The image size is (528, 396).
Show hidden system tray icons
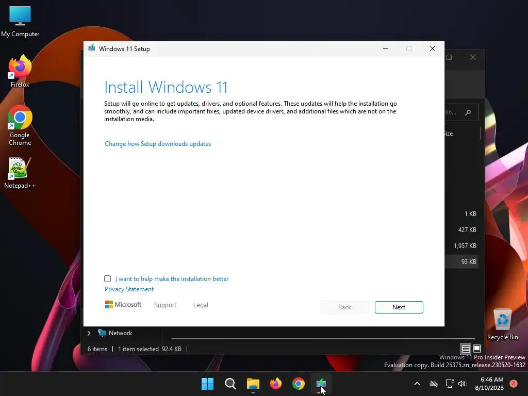417,384
